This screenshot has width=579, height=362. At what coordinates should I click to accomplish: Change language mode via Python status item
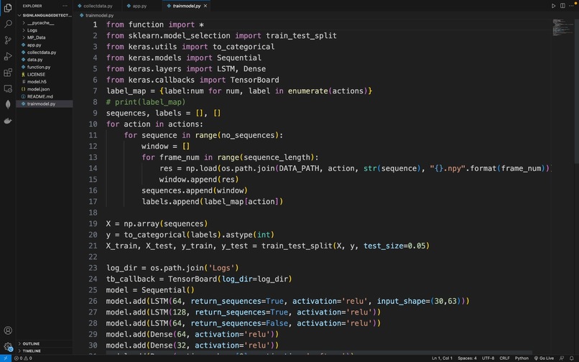[x=522, y=358]
